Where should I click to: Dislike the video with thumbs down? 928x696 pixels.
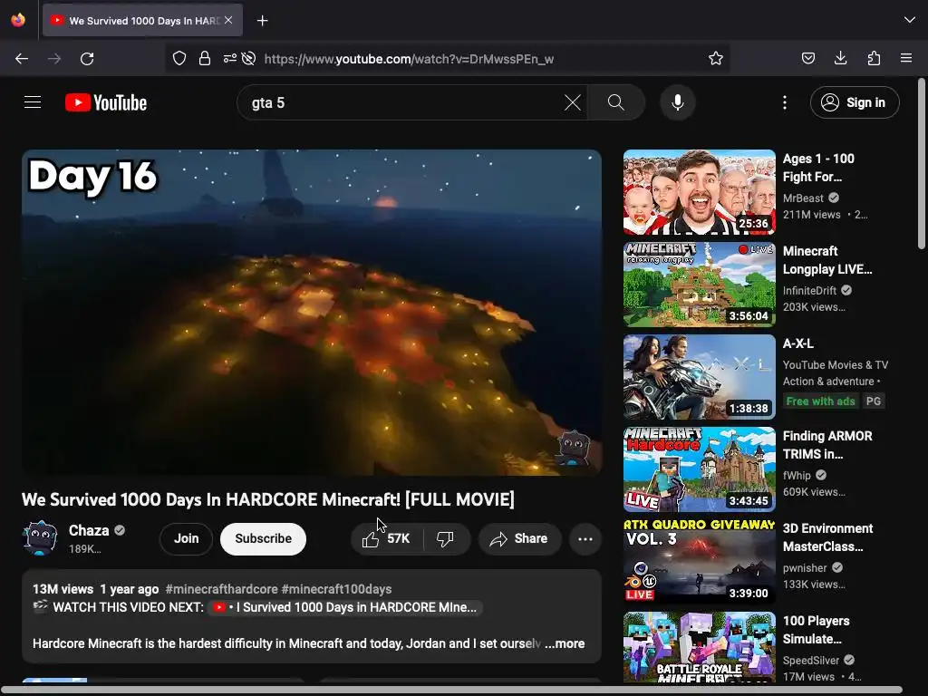[x=446, y=538]
